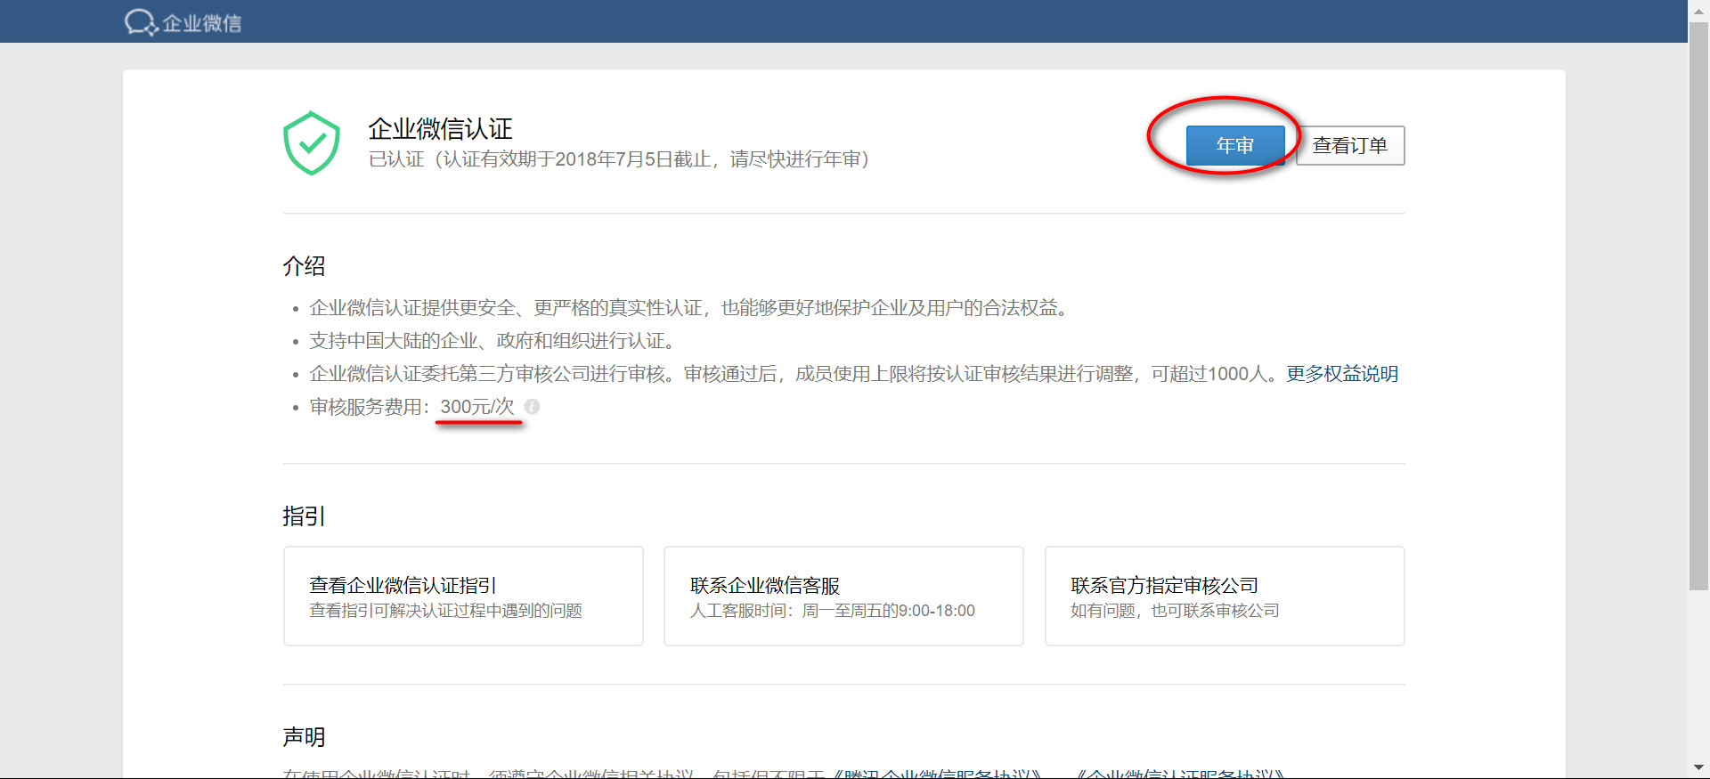Click the green shield verification icon
Viewport: 1710px width, 779px height.
click(x=312, y=143)
